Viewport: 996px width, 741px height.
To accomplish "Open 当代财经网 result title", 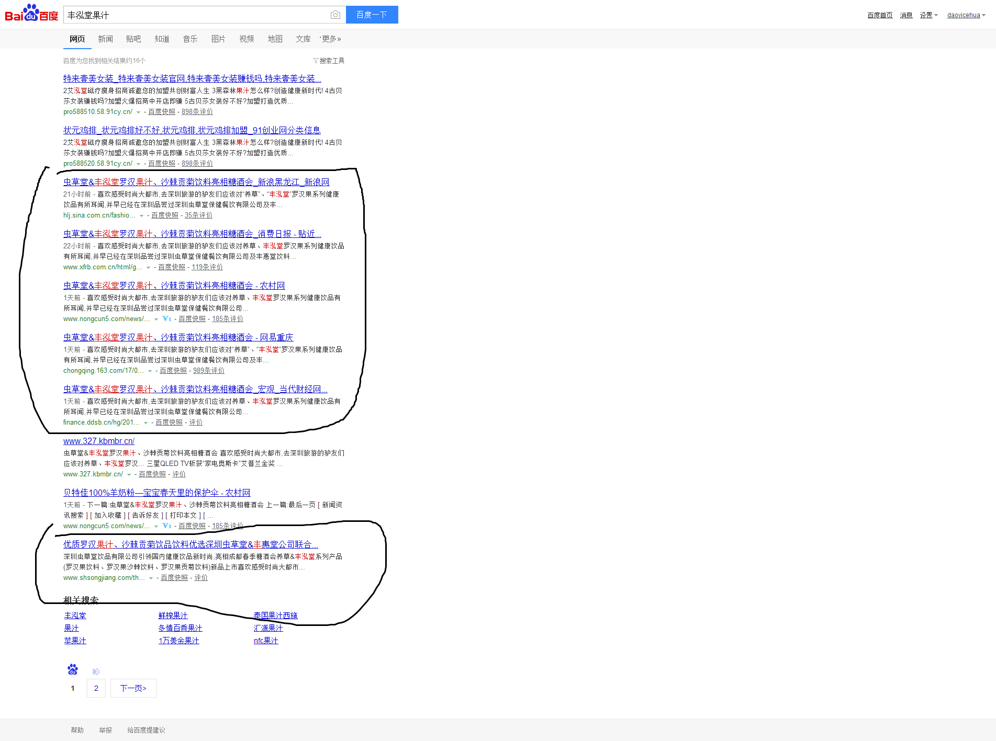I will pos(195,389).
